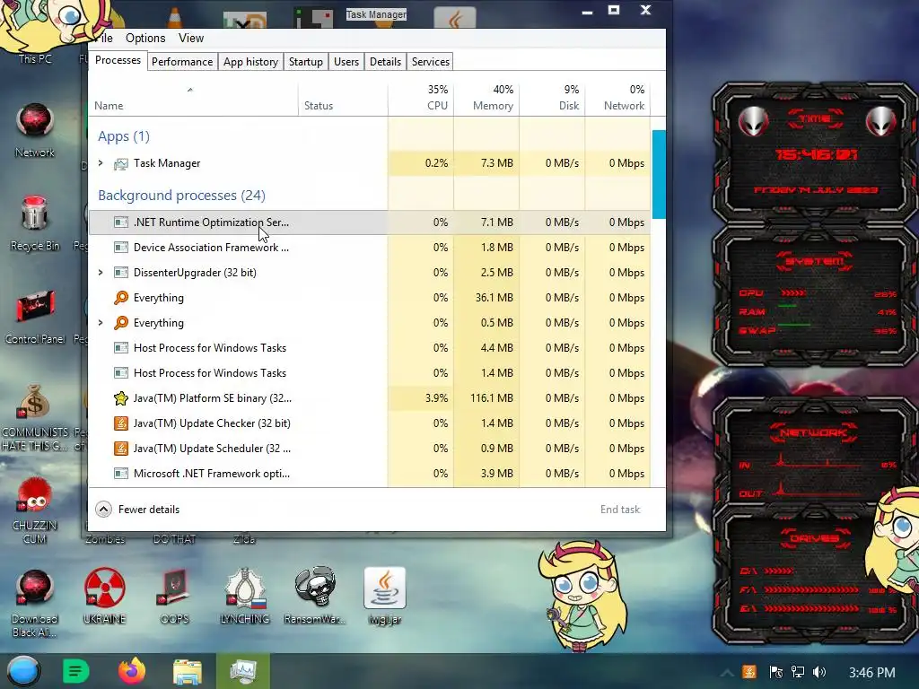This screenshot has width=919, height=689.
Task: Open the Users tab
Action: click(x=346, y=62)
